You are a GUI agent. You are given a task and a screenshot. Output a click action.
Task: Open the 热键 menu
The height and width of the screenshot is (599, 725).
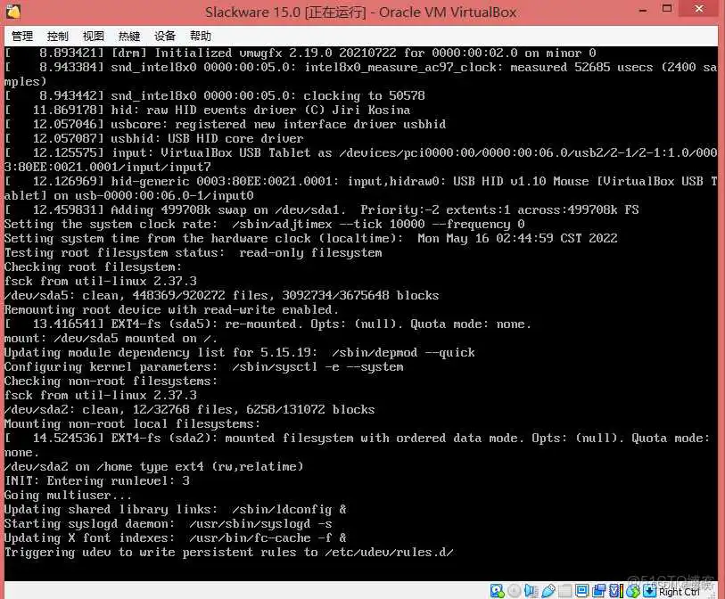coord(129,37)
